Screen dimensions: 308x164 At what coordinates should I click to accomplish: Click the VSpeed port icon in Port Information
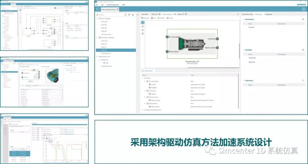point(150,94)
